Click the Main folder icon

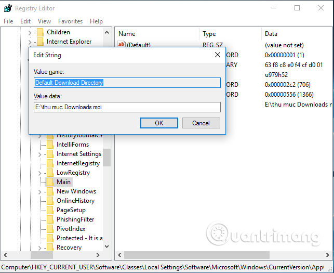pos(50,182)
